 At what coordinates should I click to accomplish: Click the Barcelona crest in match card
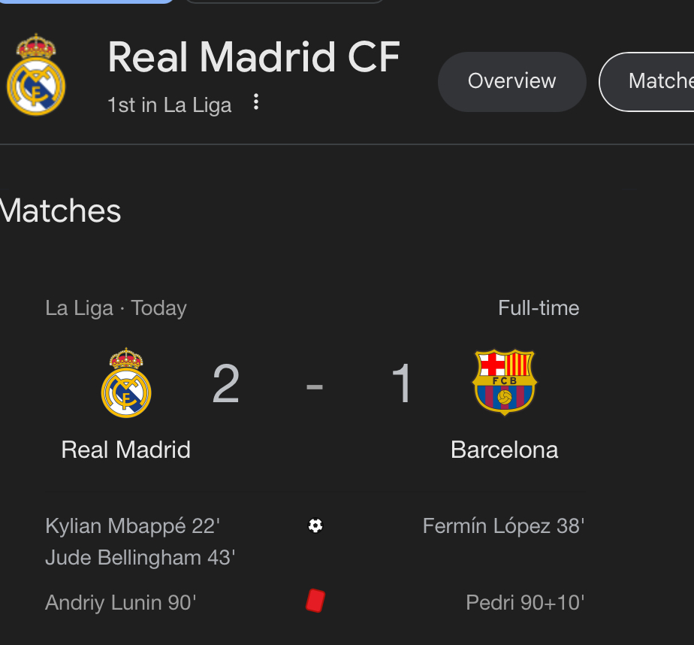(x=504, y=382)
